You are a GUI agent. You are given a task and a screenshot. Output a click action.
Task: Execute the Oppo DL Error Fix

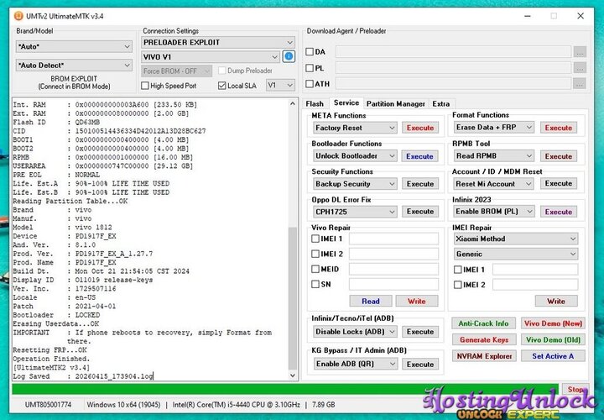pos(420,212)
